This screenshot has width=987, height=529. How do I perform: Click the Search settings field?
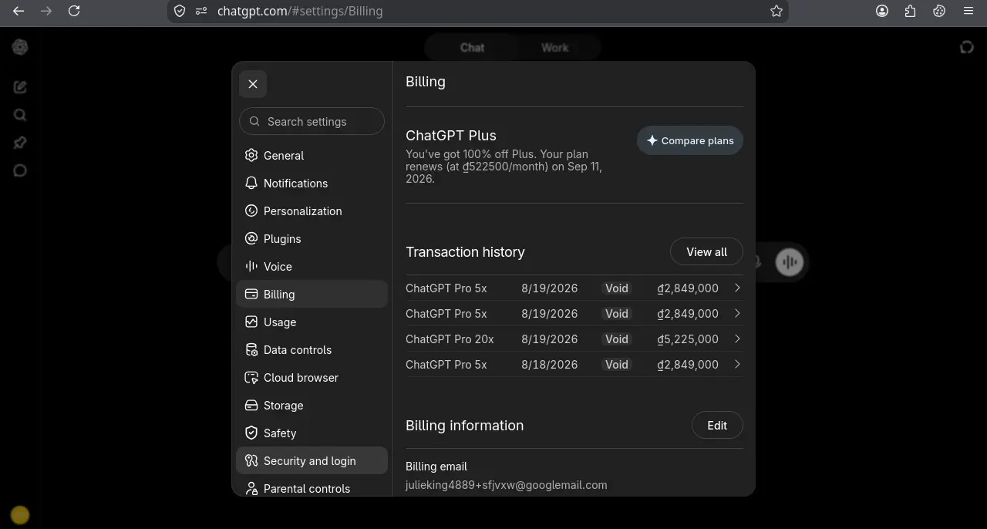(x=312, y=121)
